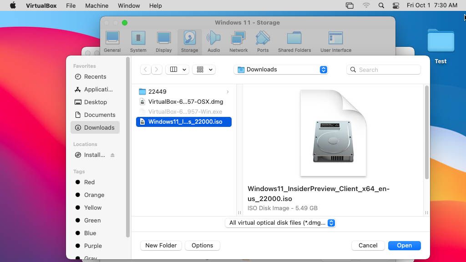Expand the 22449 folder chevron
Viewport: 466px width, 262px height.
[x=227, y=91]
